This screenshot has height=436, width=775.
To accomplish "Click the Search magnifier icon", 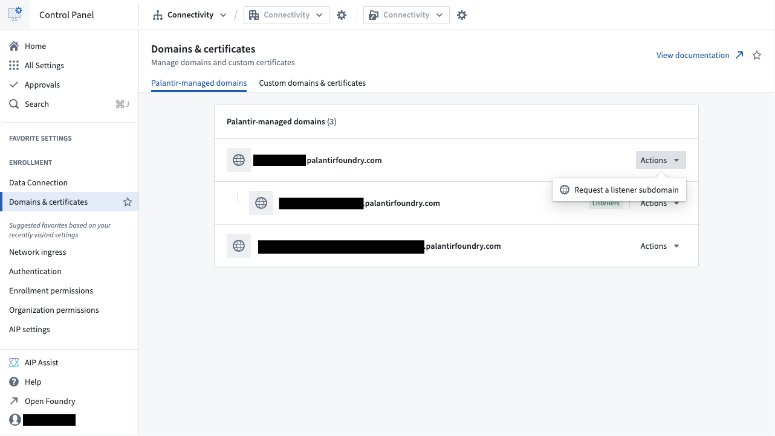I will 13,104.
